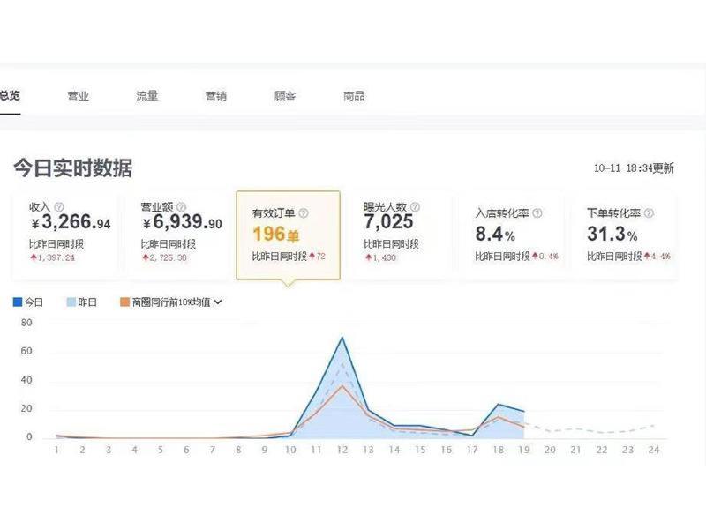Toggle the 昨日 legend series

point(81,302)
